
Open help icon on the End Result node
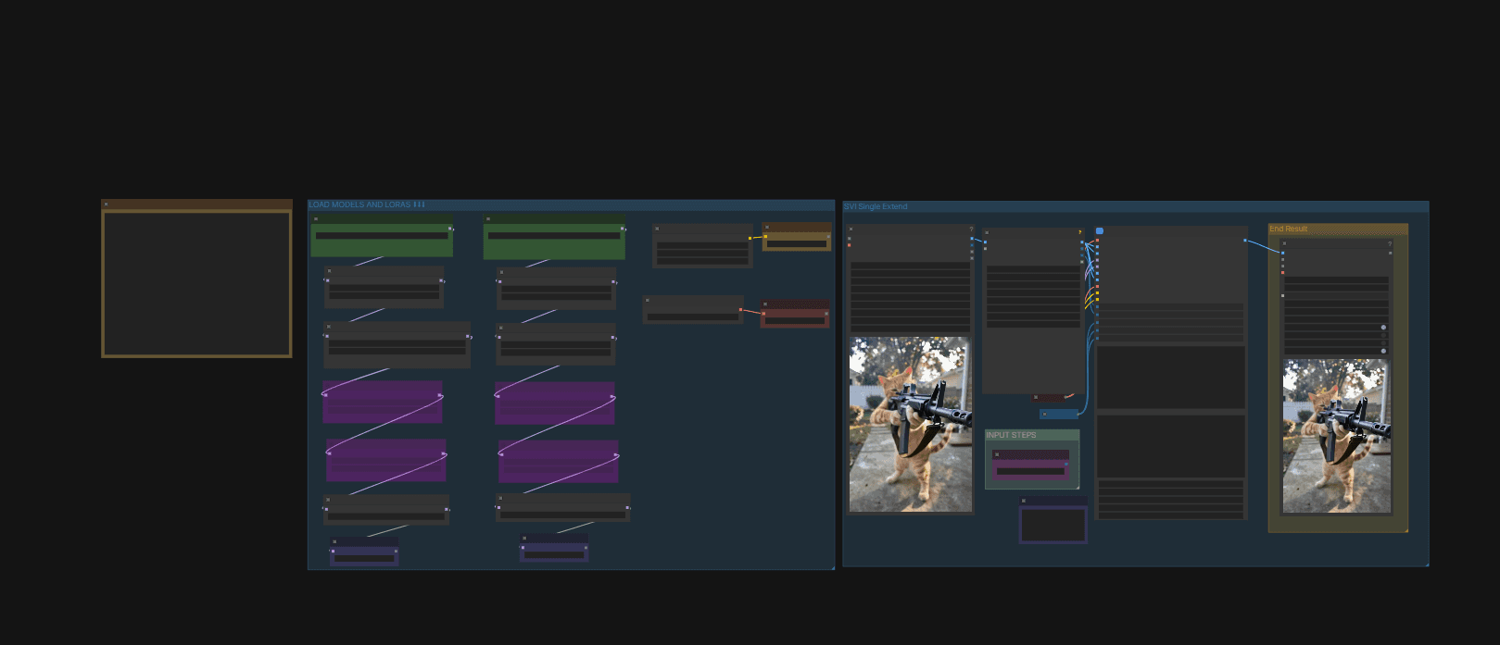1390,243
